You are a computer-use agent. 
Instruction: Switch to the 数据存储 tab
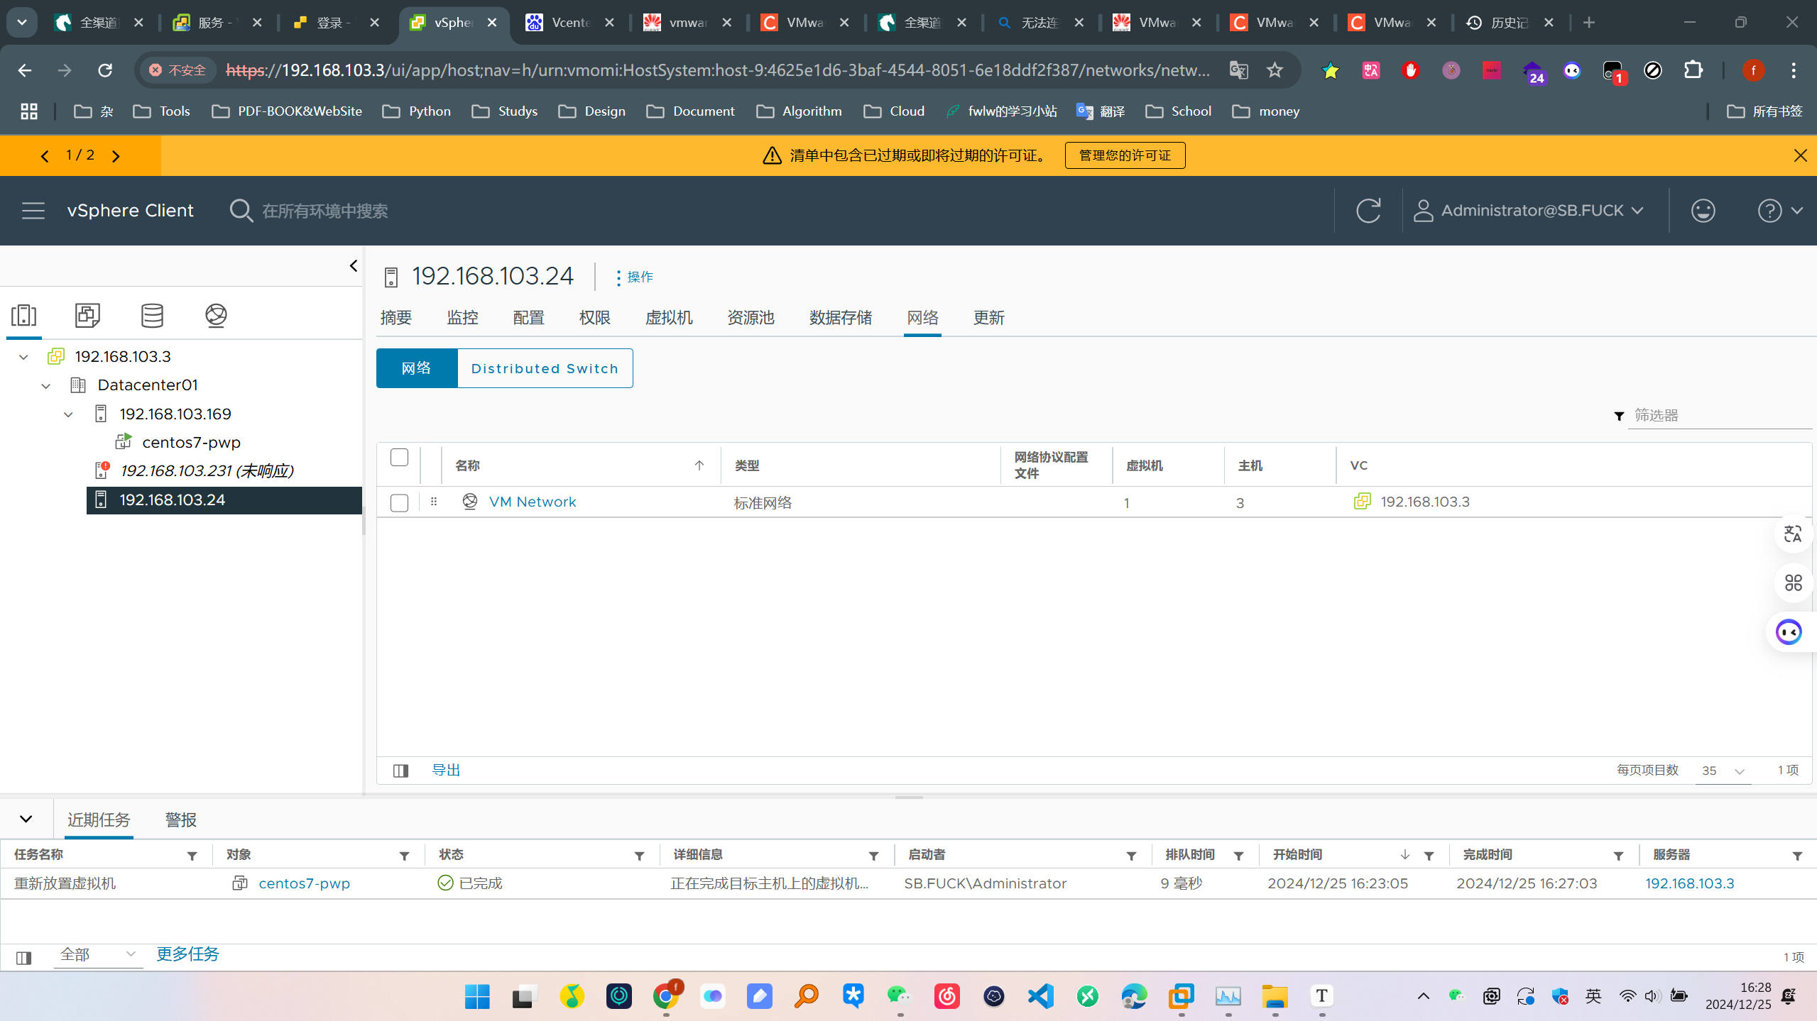(841, 318)
